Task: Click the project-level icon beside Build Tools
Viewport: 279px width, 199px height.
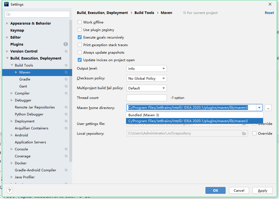Action: (x=66, y=65)
